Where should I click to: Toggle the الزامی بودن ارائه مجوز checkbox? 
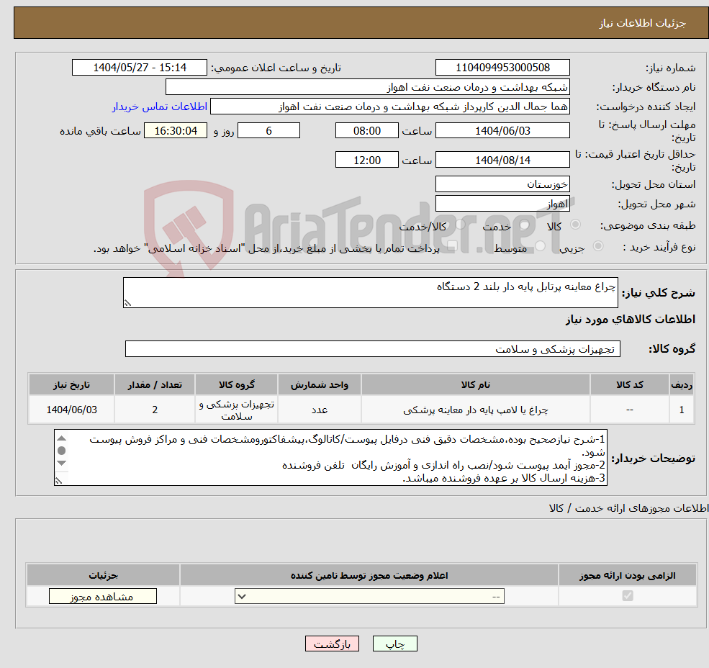click(x=628, y=595)
